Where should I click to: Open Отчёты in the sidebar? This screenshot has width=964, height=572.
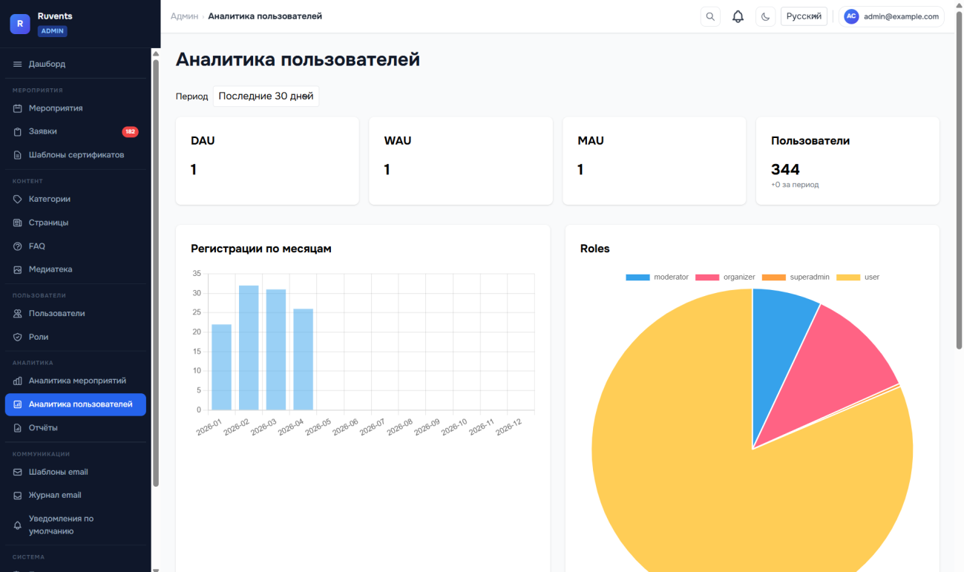pos(76,428)
